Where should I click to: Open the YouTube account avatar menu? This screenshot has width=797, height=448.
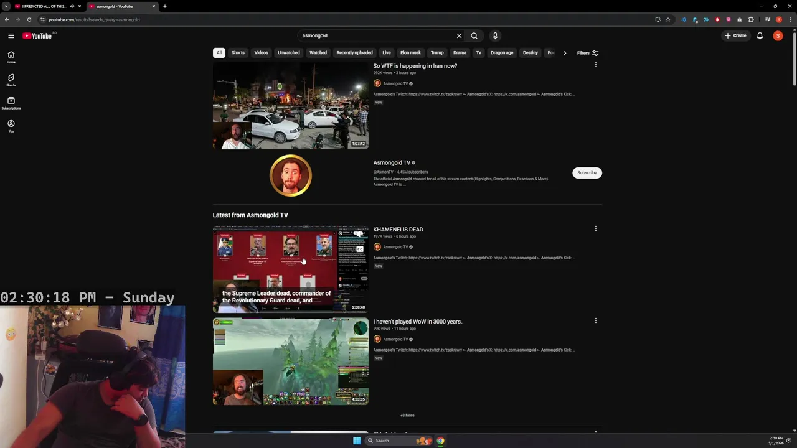778,35
